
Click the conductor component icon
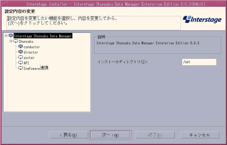tap(21, 46)
